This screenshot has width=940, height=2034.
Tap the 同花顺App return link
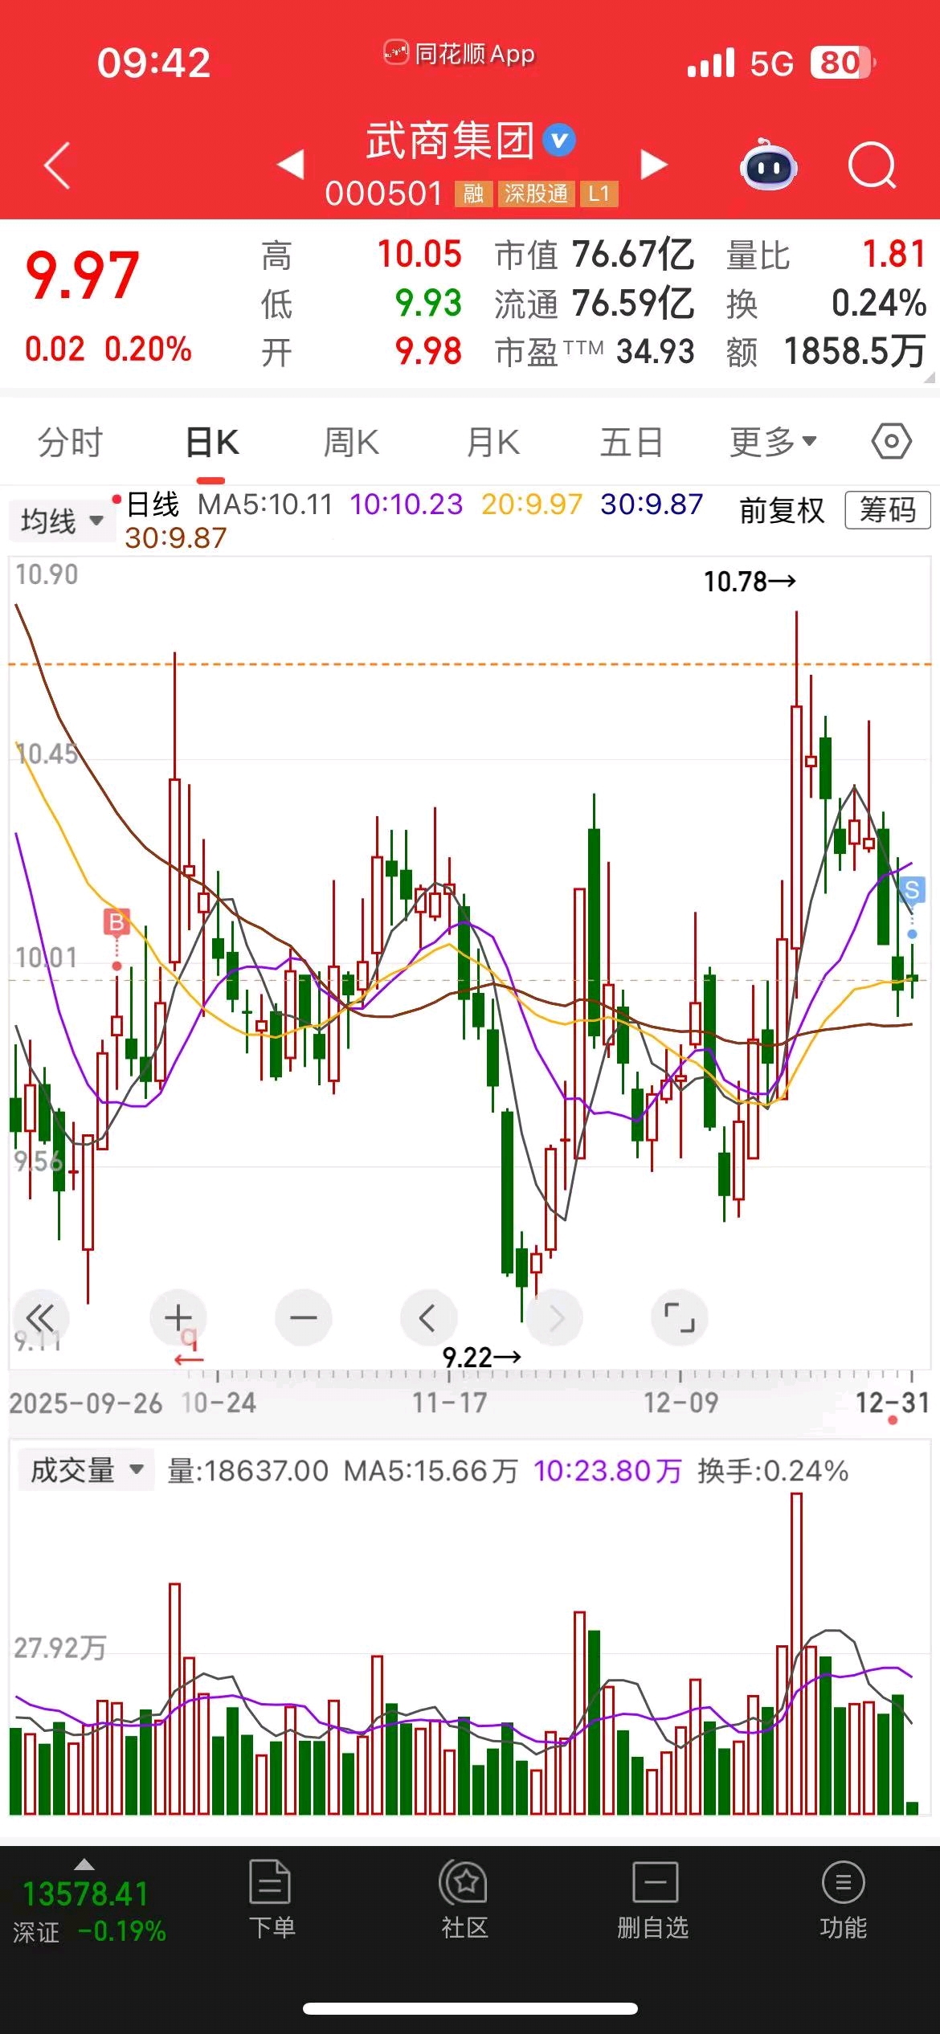(459, 54)
